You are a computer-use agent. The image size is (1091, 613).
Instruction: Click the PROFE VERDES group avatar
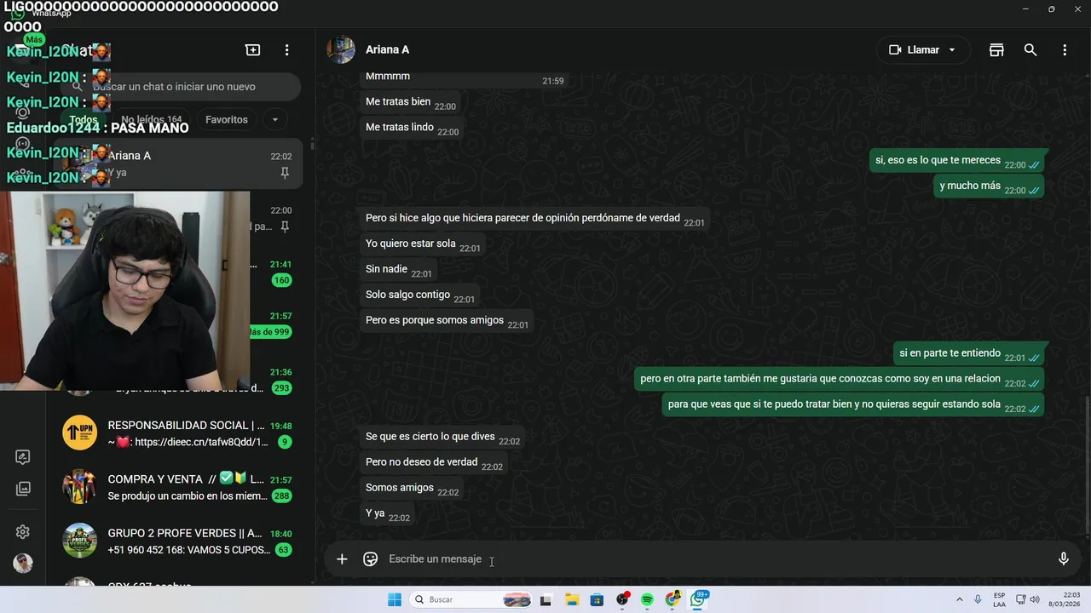click(x=79, y=540)
